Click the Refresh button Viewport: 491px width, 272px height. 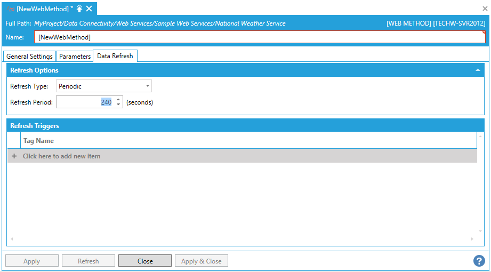[88, 261]
